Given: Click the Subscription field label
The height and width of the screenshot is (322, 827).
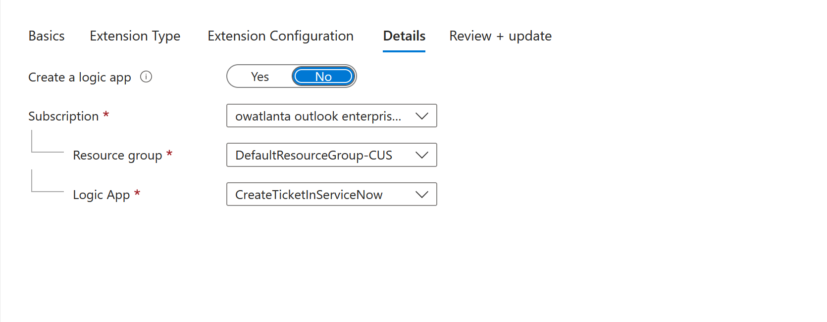Looking at the screenshot, I should click(63, 116).
